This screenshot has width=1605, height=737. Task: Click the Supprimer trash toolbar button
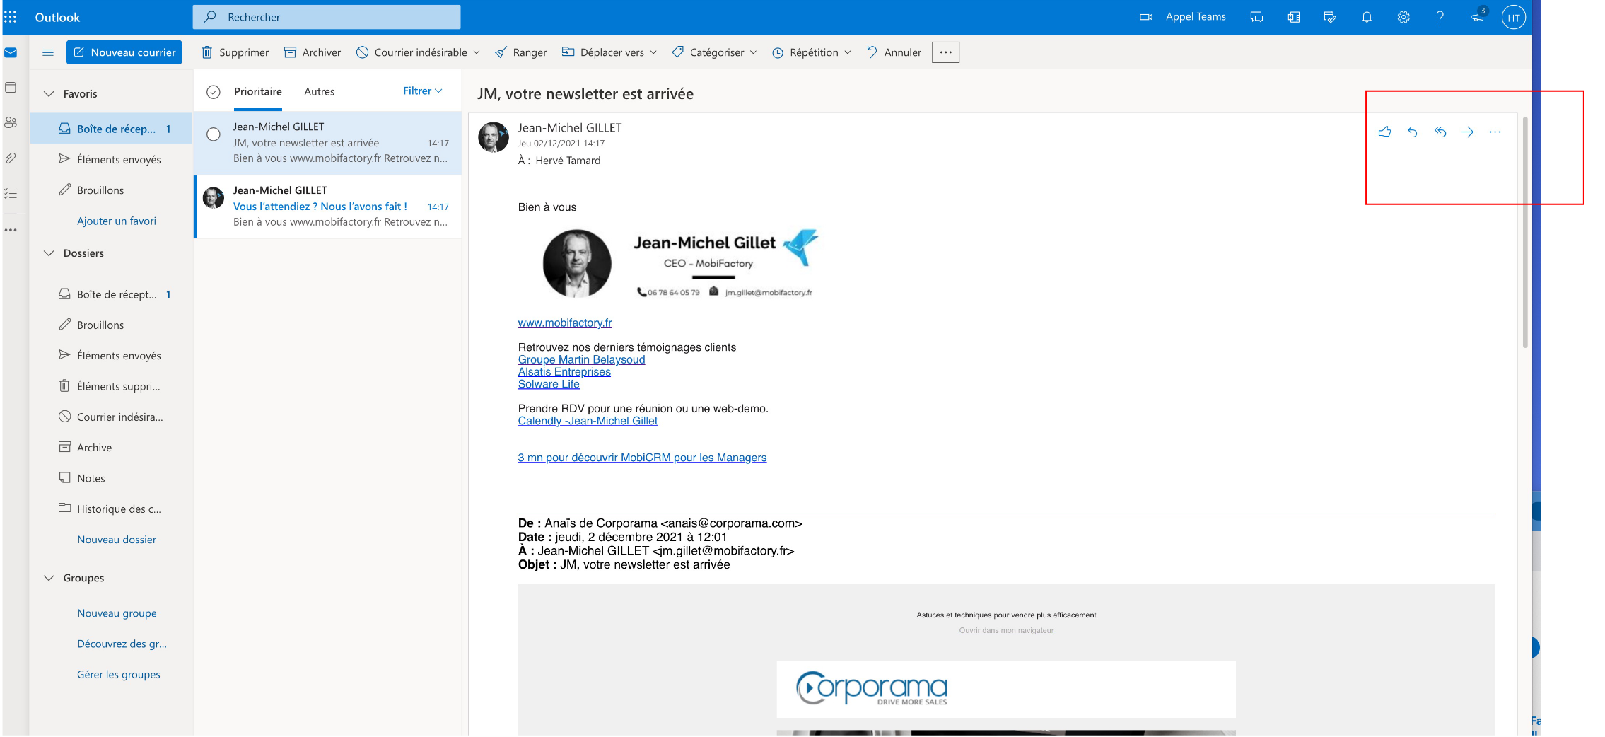pyautogui.click(x=235, y=52)
